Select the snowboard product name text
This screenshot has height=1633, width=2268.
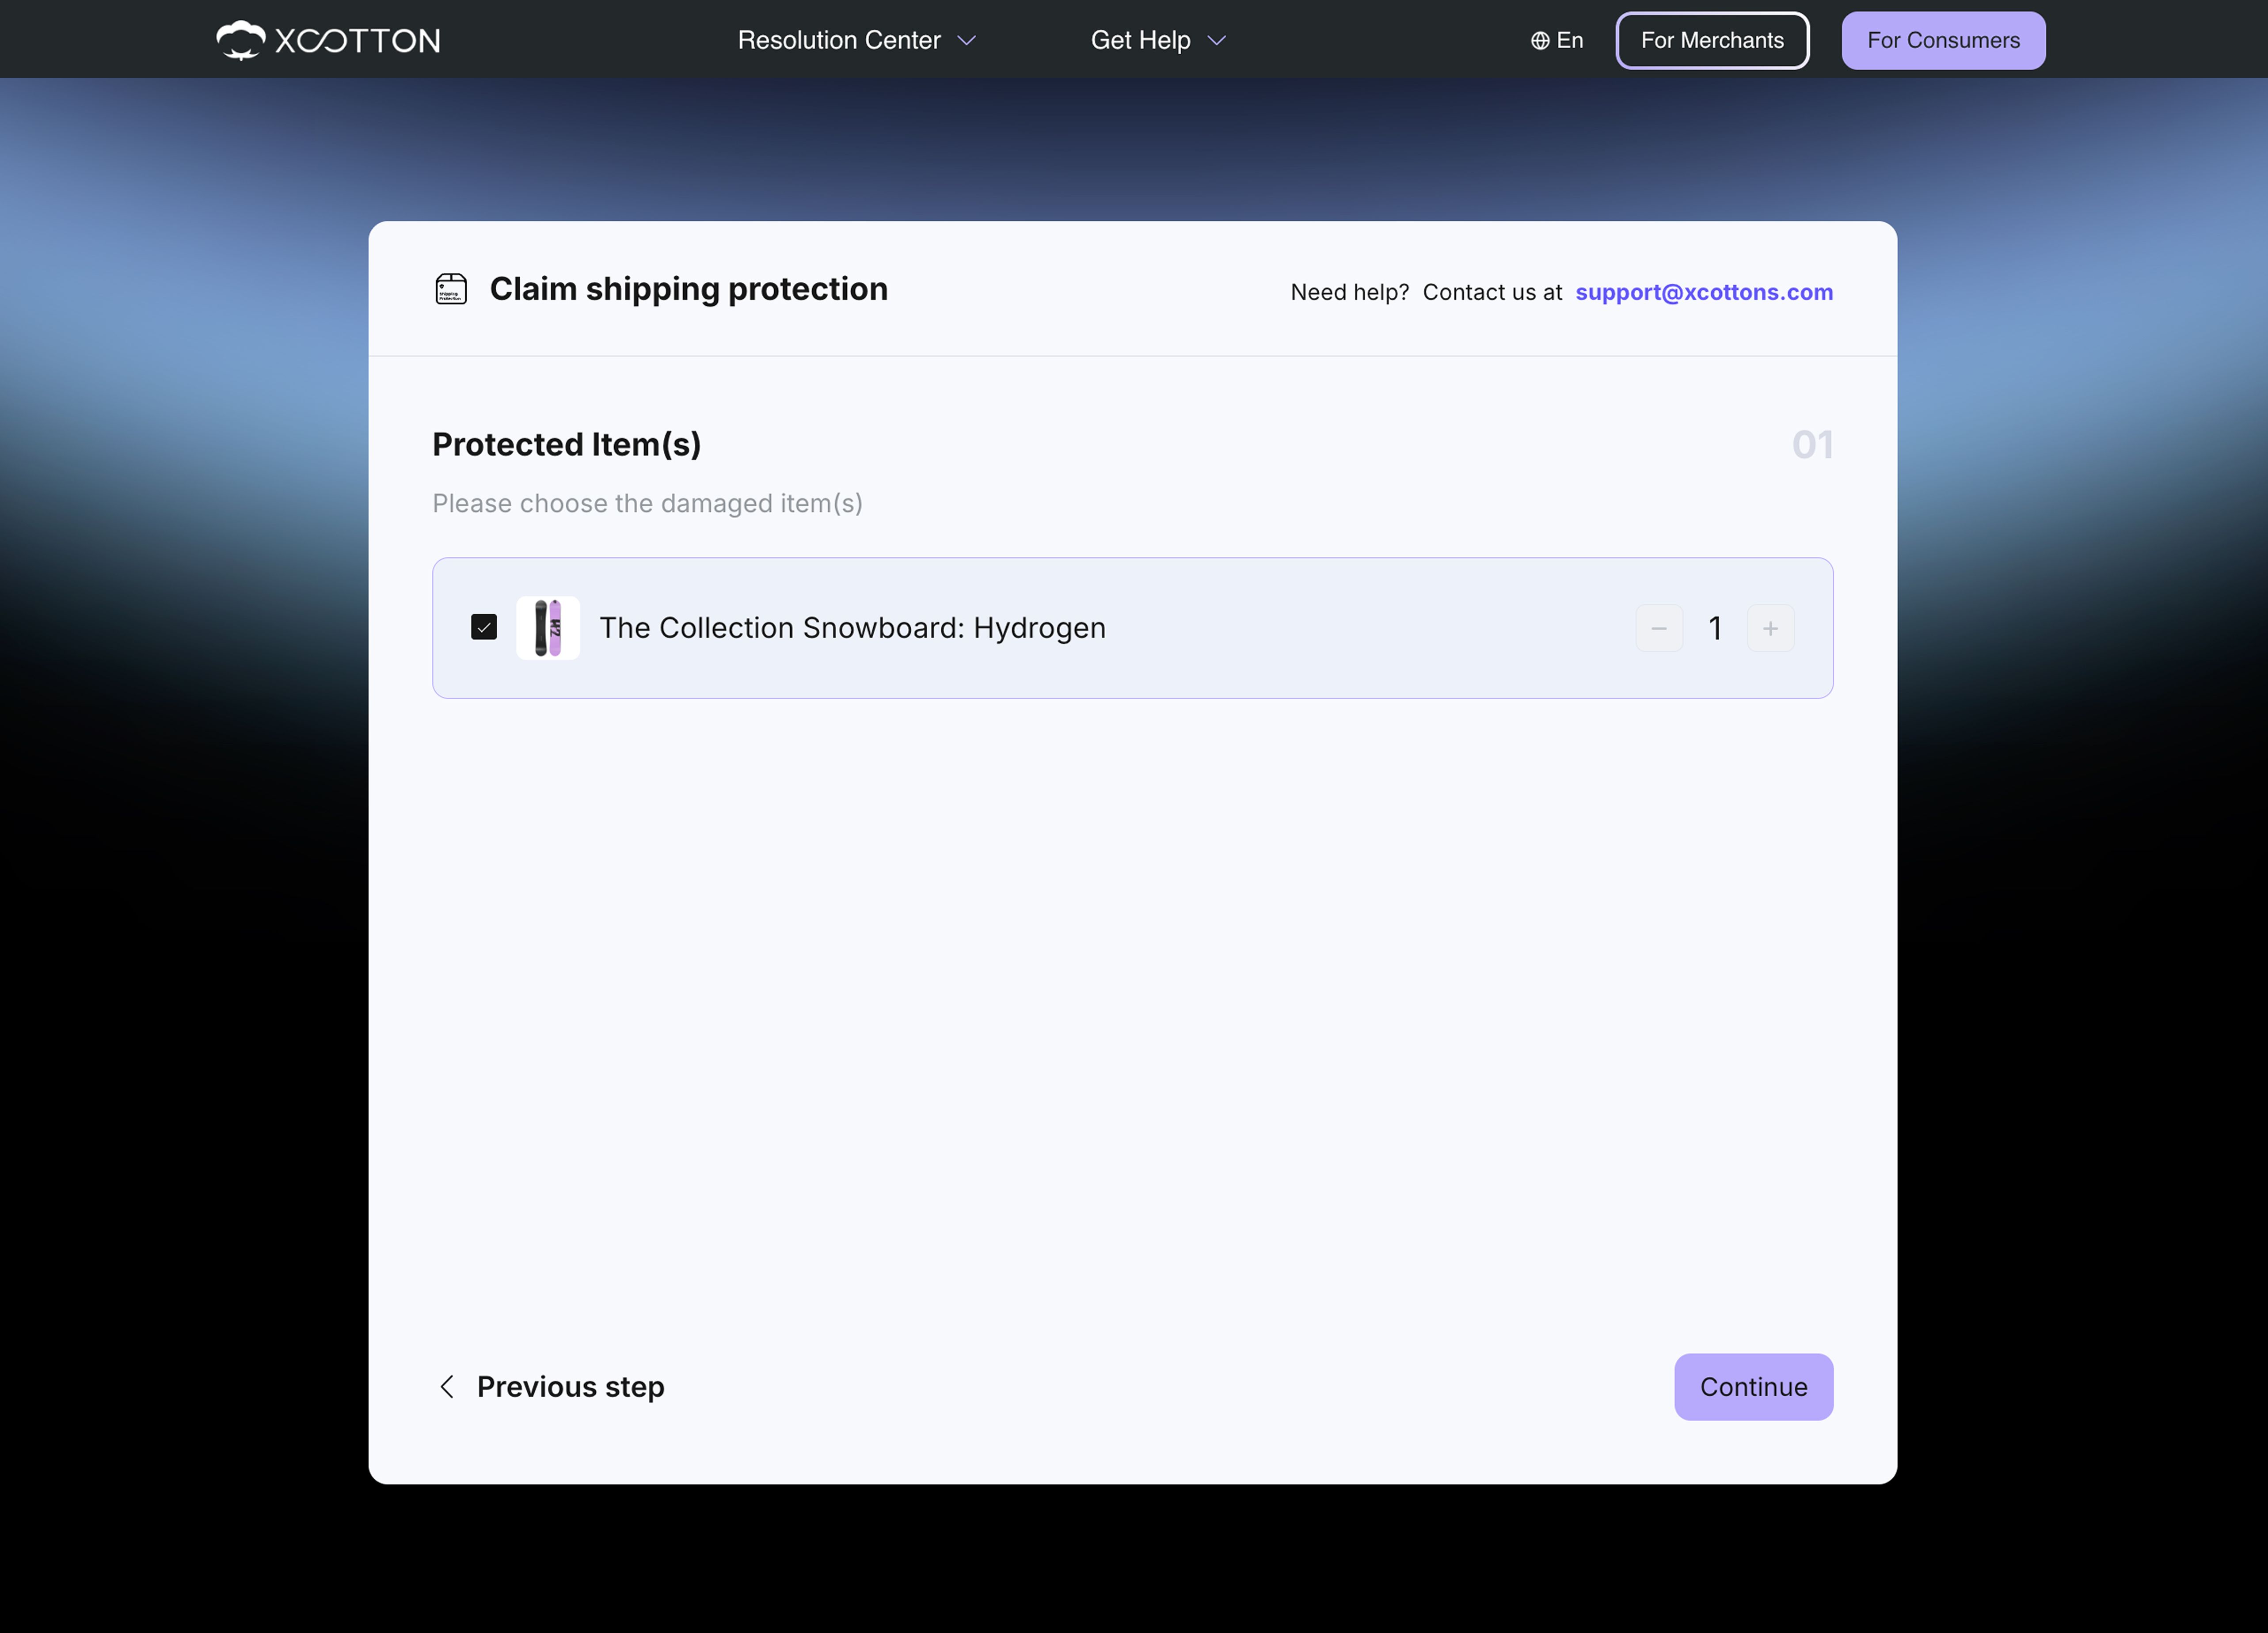tap(852, 627)
